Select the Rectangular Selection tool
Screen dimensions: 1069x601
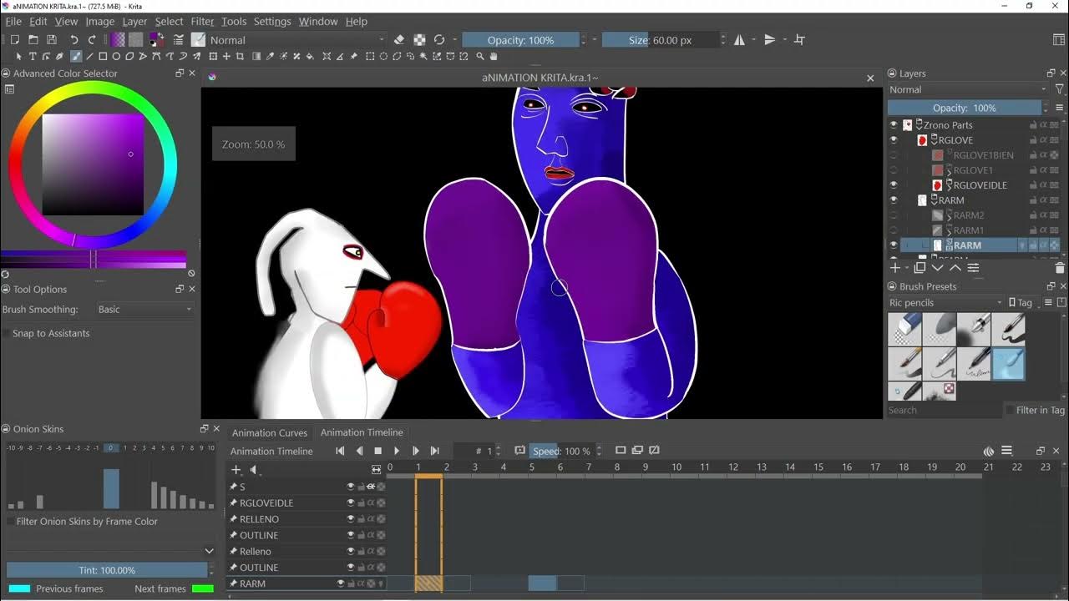(370, 57)
